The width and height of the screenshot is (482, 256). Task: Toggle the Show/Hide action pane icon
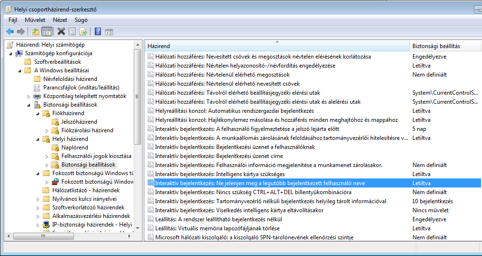coord(109,31)
